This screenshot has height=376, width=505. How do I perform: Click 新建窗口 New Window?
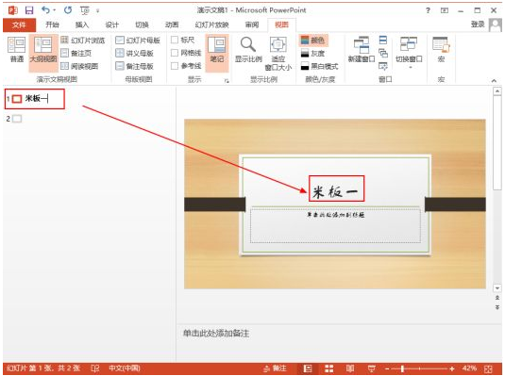click(x=362, y=49)
